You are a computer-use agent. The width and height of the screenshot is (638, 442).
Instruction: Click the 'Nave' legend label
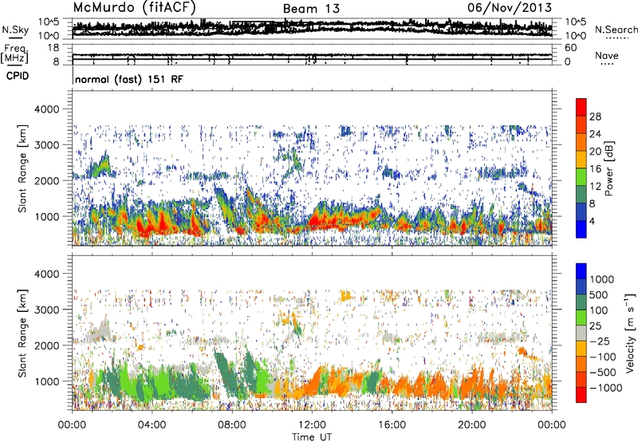point(607,55)
